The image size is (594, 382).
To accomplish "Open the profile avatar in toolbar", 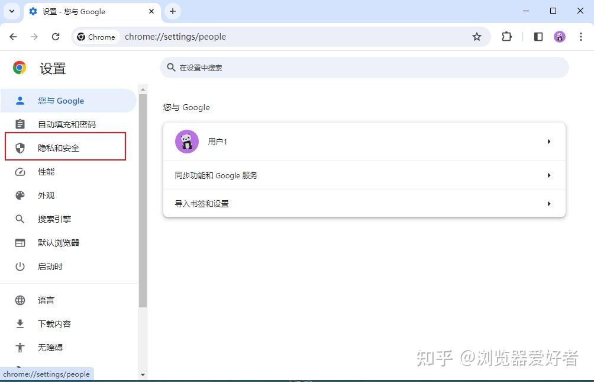I will tap(560, 37).
